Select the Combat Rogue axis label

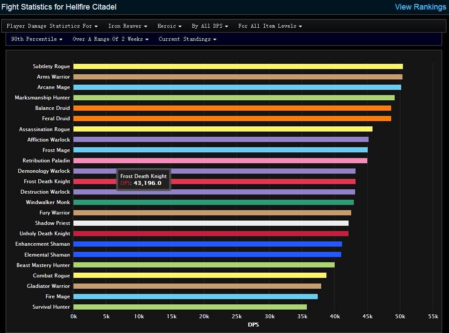tap(51, 275)
